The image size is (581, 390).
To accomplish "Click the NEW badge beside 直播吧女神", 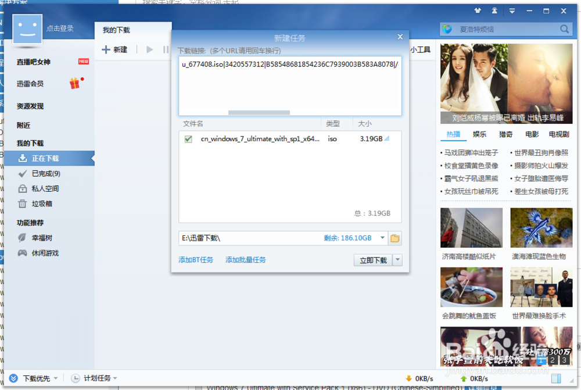I will tap(83, 61).
